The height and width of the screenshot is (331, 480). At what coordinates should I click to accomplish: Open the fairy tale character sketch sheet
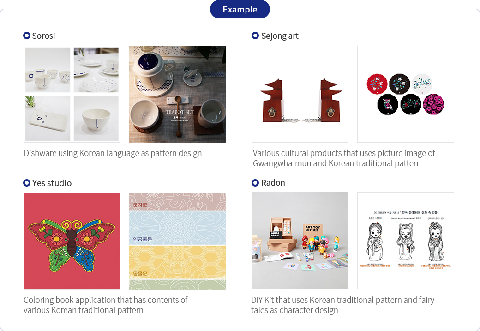tap(406, 241)
